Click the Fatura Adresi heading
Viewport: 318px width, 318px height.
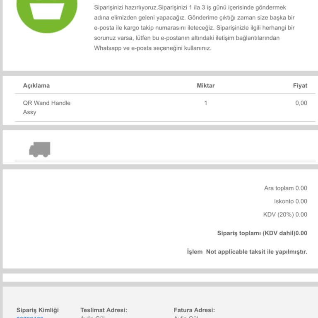click(x=194, y=310)
